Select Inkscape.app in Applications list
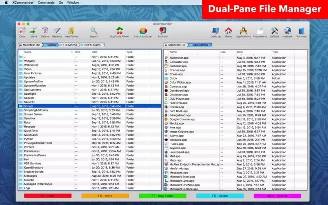328x205 pixels. click(x=235, y=140)
